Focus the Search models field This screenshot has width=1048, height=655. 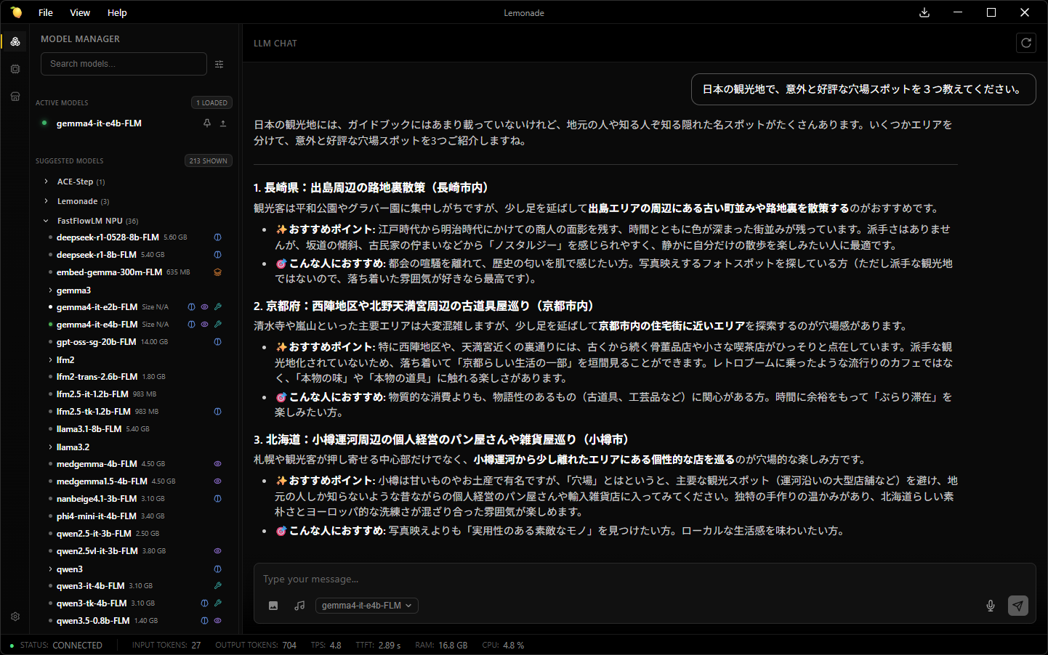[x=124, y=64]
